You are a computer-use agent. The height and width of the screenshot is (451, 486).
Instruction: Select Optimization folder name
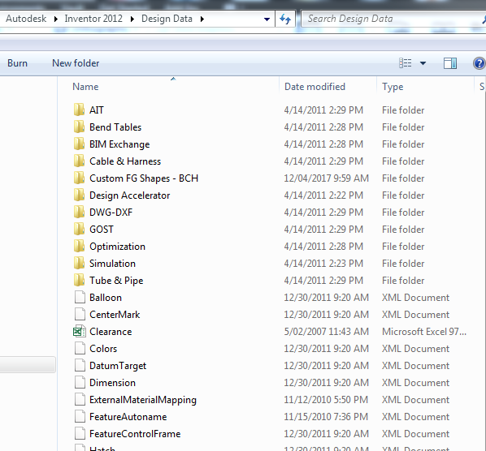(x=117, y=247)
